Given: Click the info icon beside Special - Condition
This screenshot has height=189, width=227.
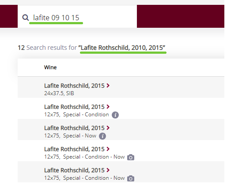Looking at the screenshot, I should pos(115,115).
